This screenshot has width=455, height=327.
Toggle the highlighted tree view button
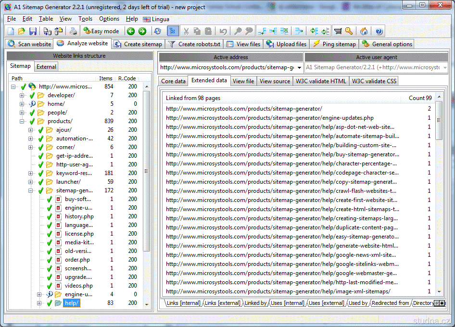tap(172, 31)
